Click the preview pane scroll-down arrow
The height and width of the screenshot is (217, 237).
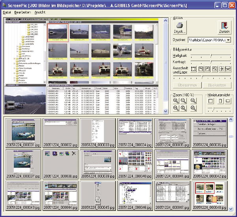(166, 111)
